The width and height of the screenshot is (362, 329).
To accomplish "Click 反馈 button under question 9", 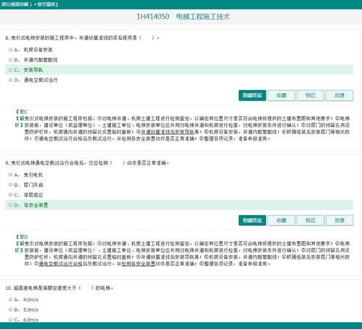I will 340,220.
